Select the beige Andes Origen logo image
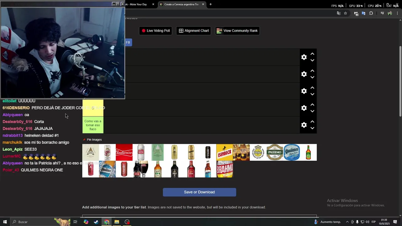The image size is (402, 226). point(90,152)
